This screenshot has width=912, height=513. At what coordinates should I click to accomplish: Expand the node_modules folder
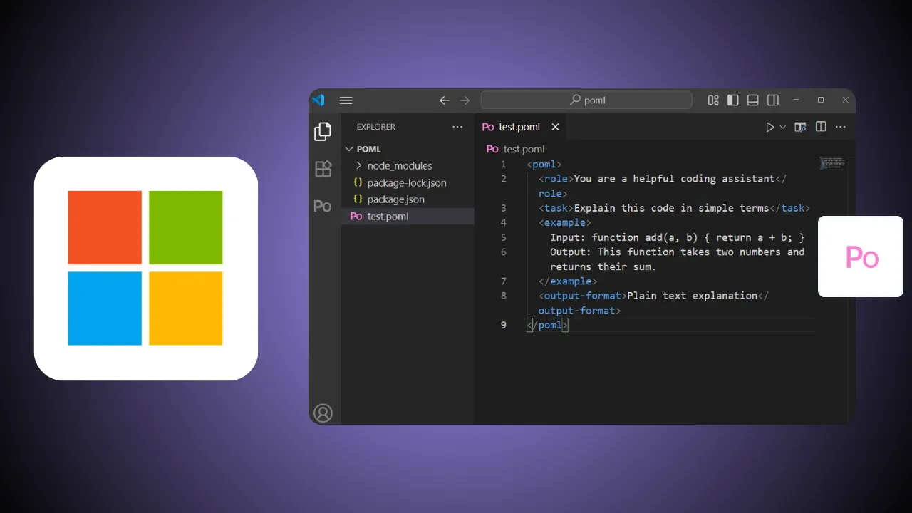click(360, 165)
